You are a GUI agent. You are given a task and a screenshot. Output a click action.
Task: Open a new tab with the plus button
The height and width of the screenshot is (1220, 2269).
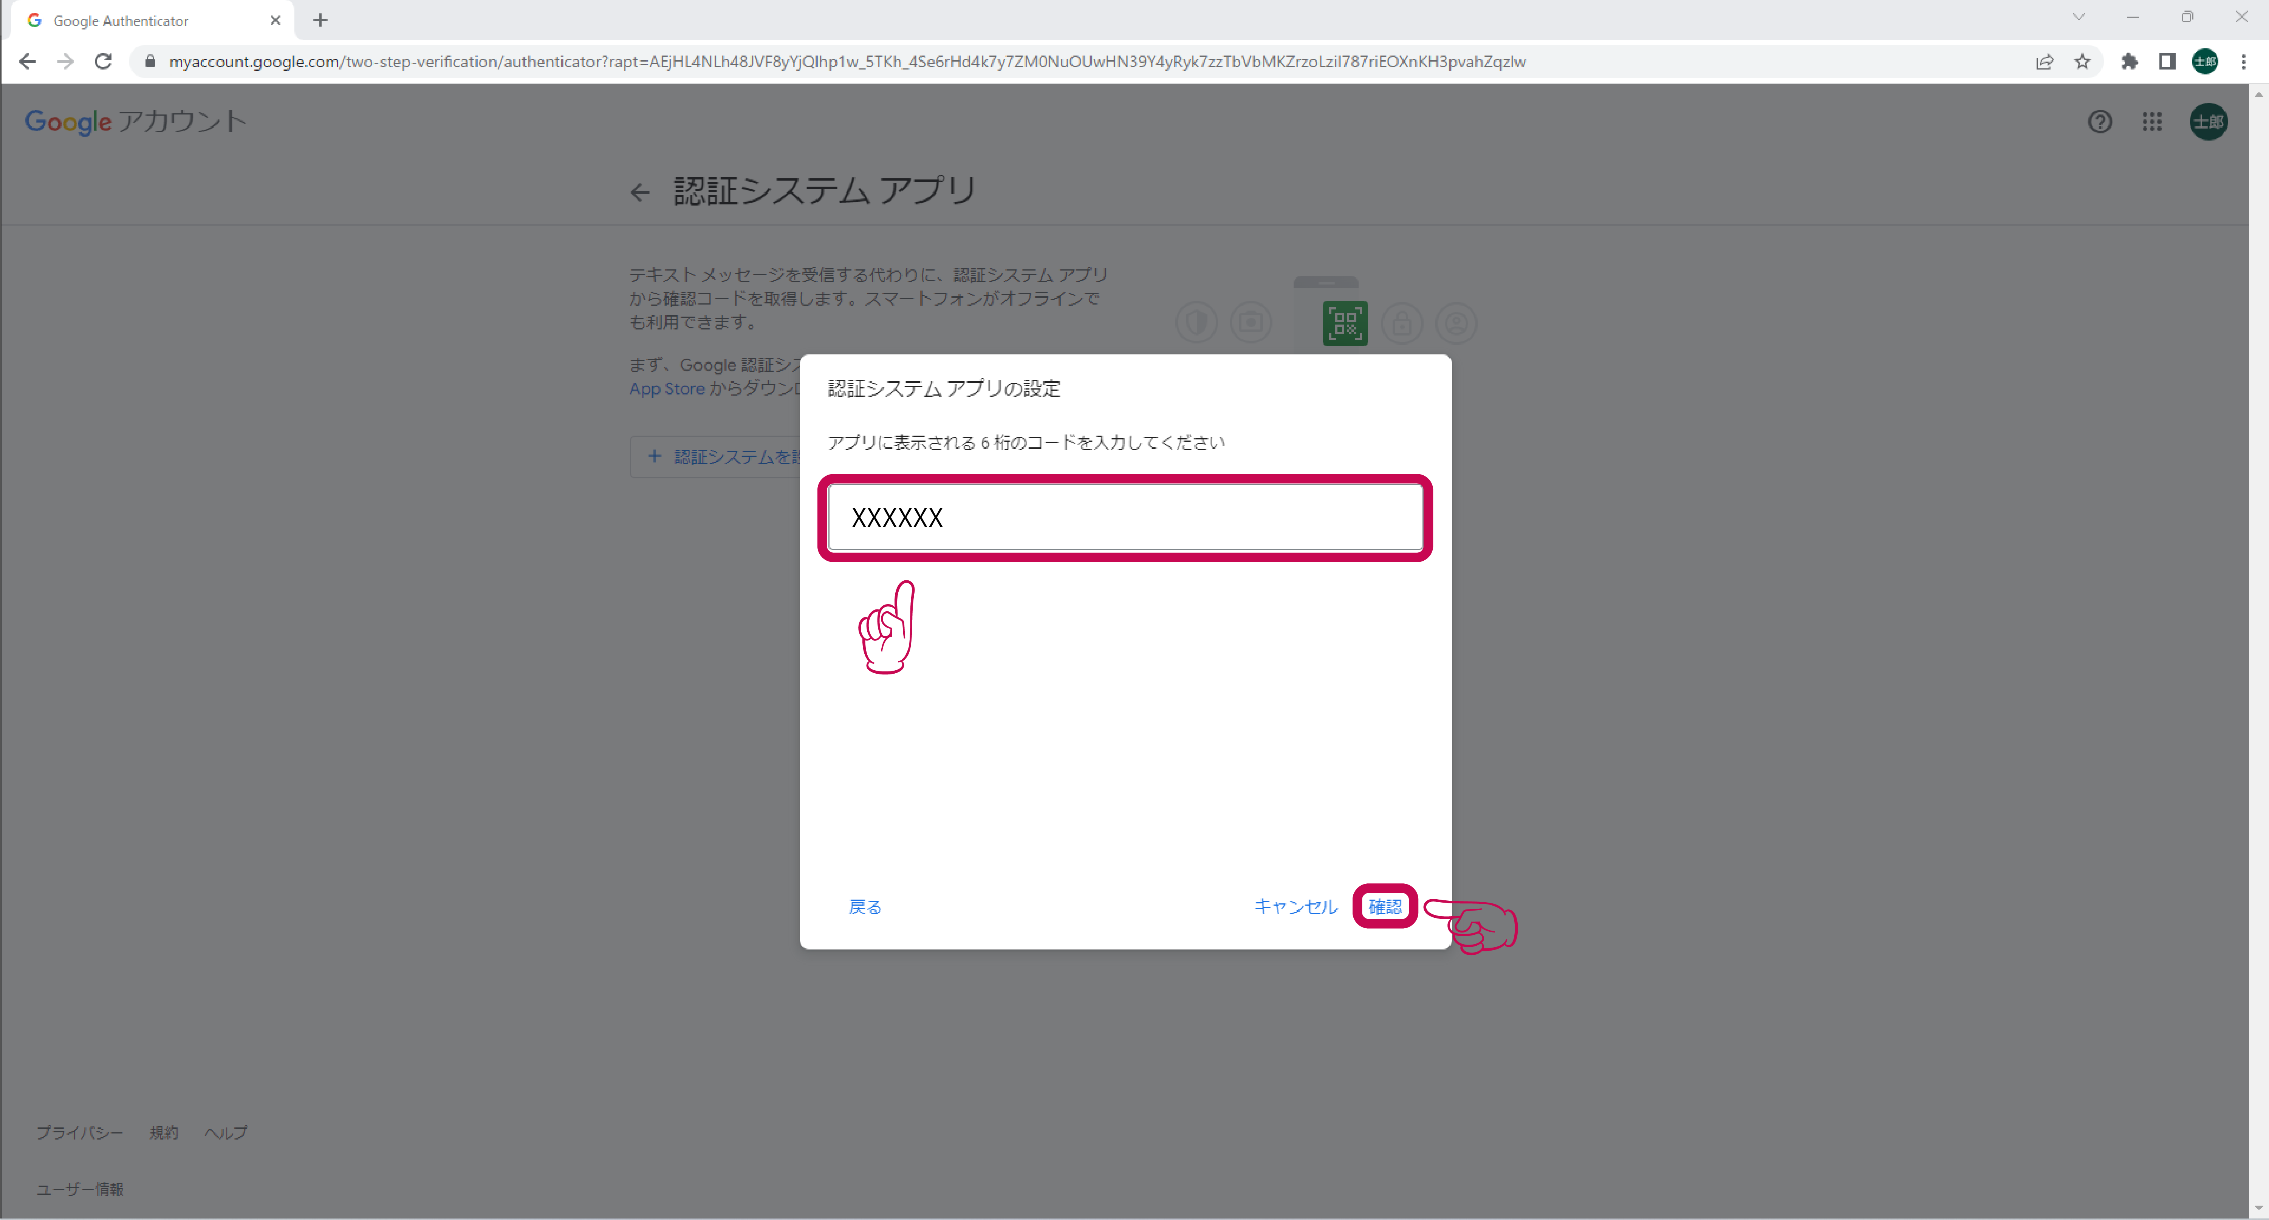(x=320, y=20)
